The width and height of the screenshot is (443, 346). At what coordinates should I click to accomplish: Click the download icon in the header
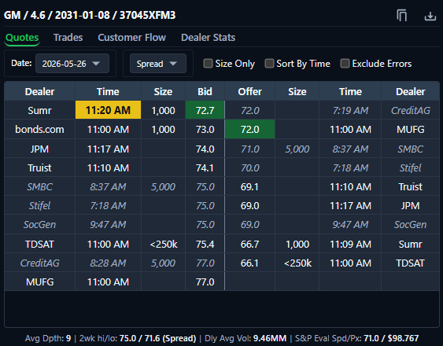pyautogui.click(x=430, y=16)
